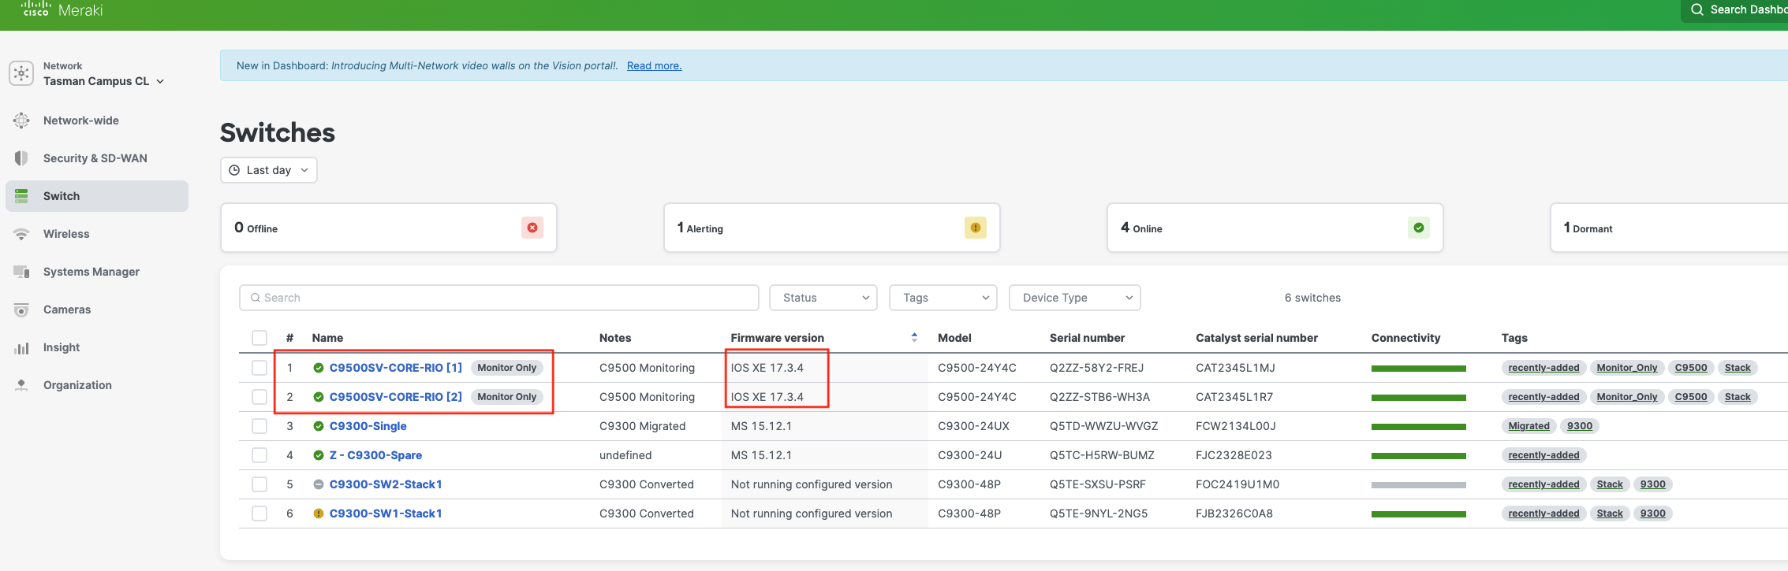Click connectivity bar for C9500SV-CORE-RIO [1]
Screen dimensions: 1788x571
click(x=1419, y=369)
